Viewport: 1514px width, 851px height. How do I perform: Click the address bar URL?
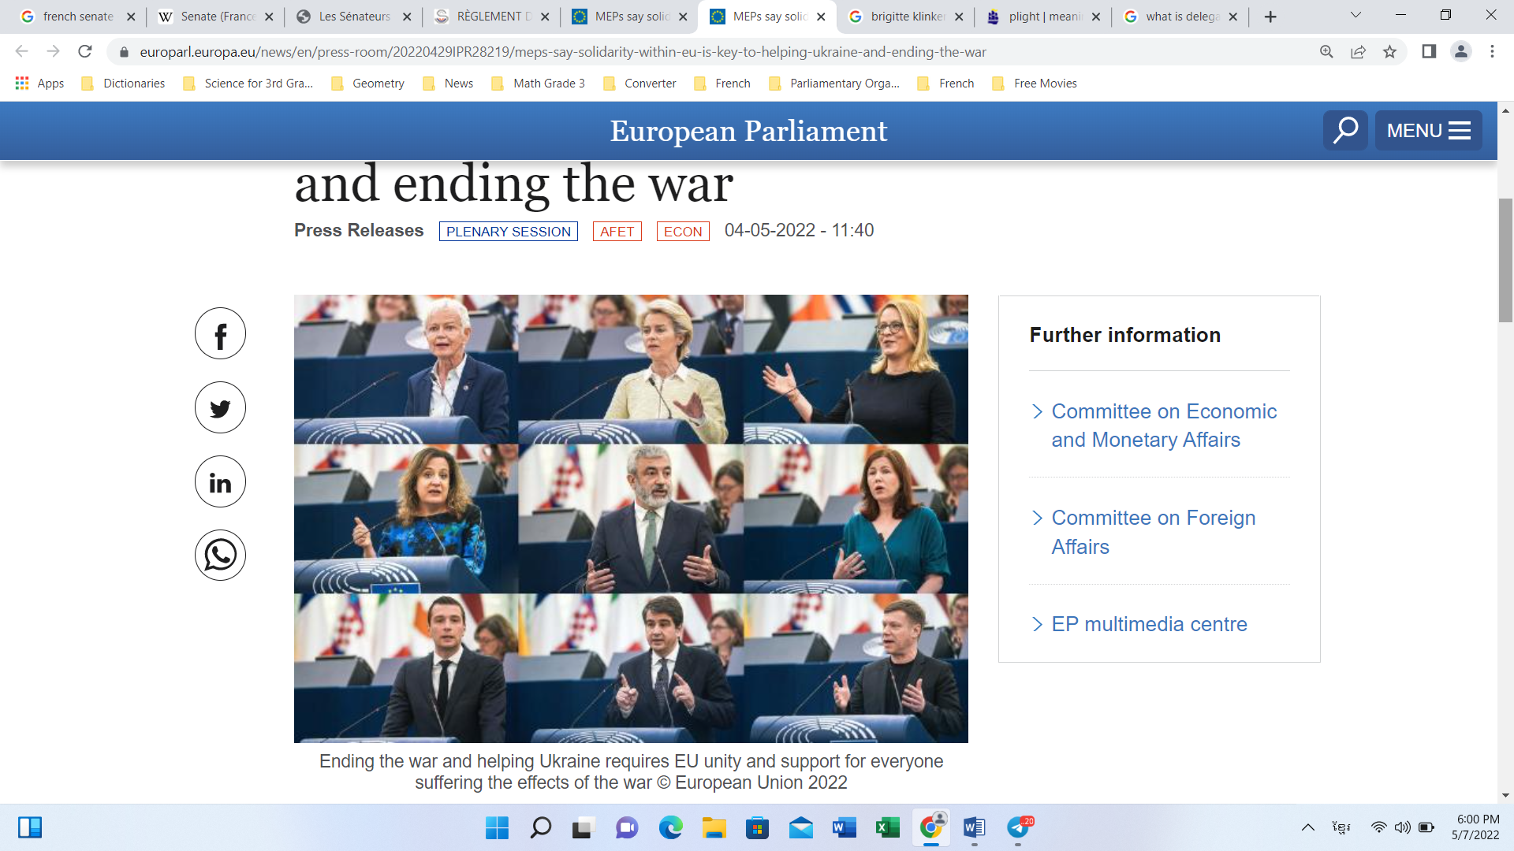tap(563, 52)
